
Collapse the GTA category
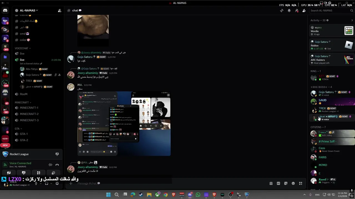pos(18,129)
